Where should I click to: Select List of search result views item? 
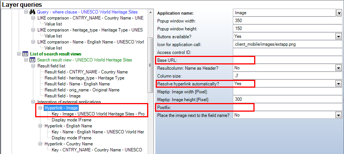[x=56, y=54]
